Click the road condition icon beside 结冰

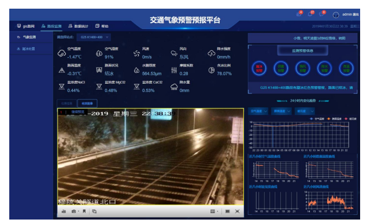pos(99,70)
